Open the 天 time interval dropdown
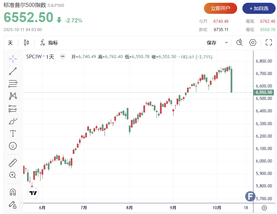 click(10, 43)
